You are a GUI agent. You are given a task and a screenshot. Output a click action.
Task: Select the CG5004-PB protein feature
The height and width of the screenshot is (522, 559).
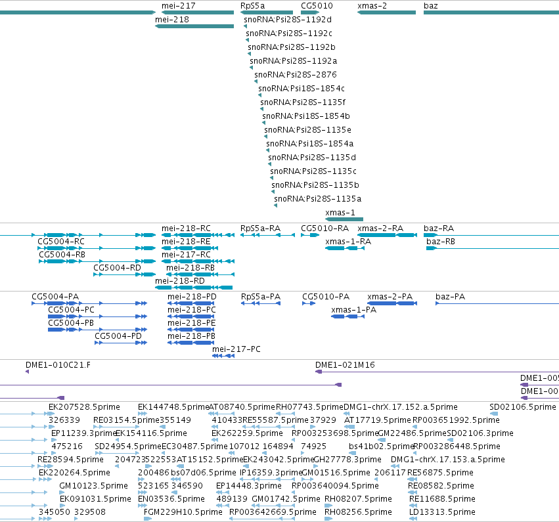(x=97, y=330)
